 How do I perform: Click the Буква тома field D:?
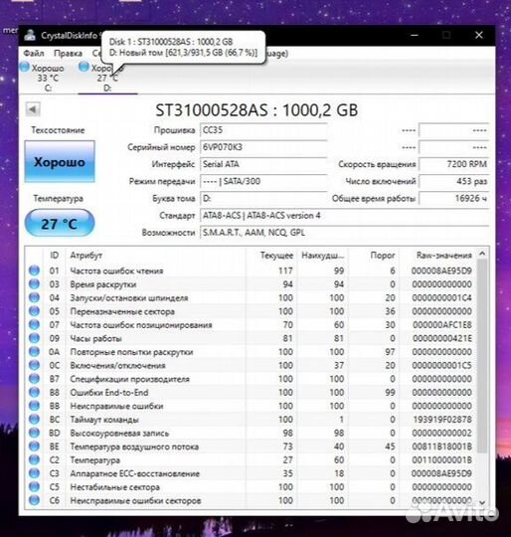[263, 199]
